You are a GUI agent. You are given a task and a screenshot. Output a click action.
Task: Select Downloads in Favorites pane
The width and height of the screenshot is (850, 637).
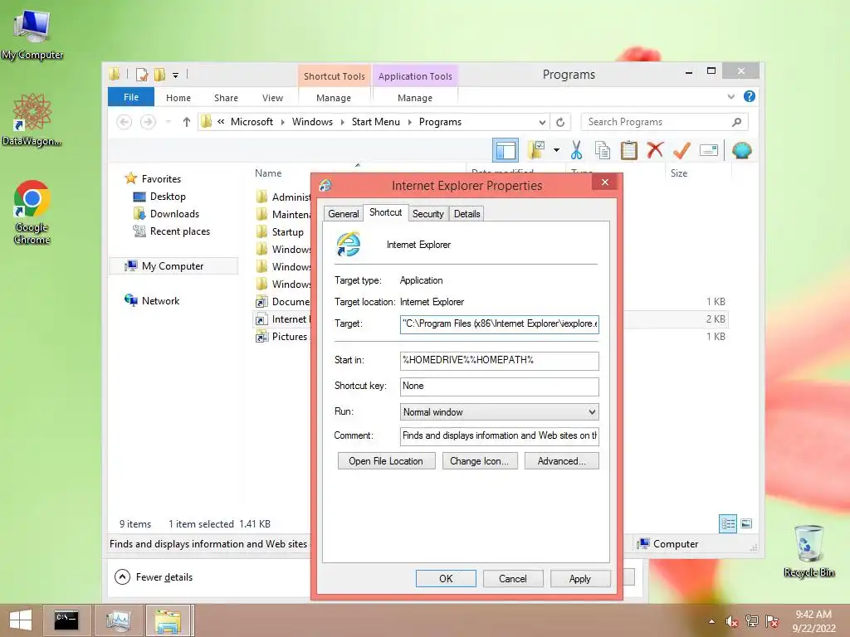point(174,214)
